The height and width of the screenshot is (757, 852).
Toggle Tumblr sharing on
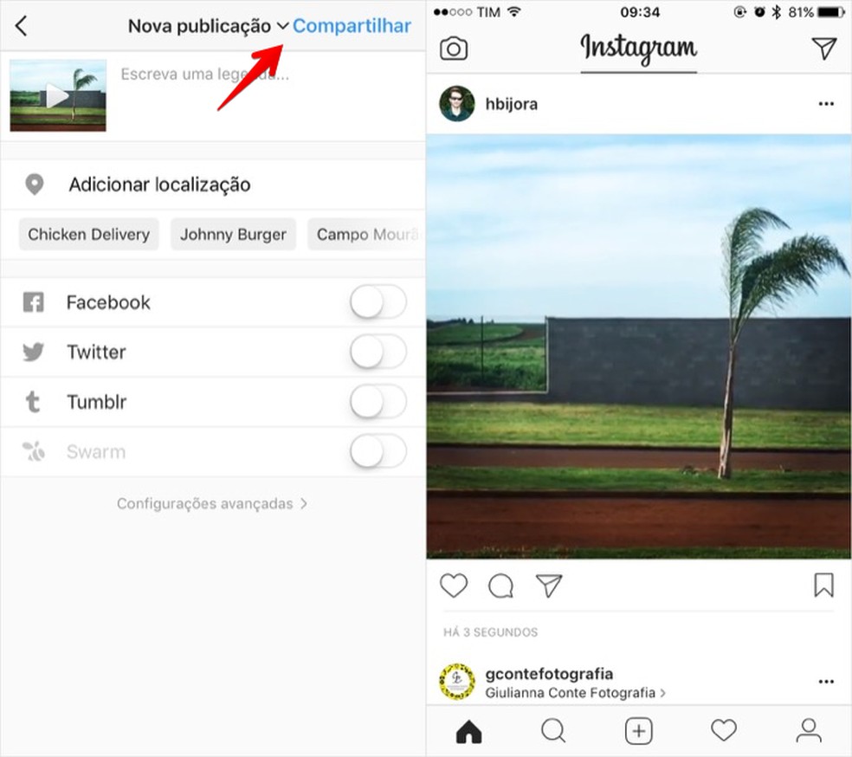point(378,402)
